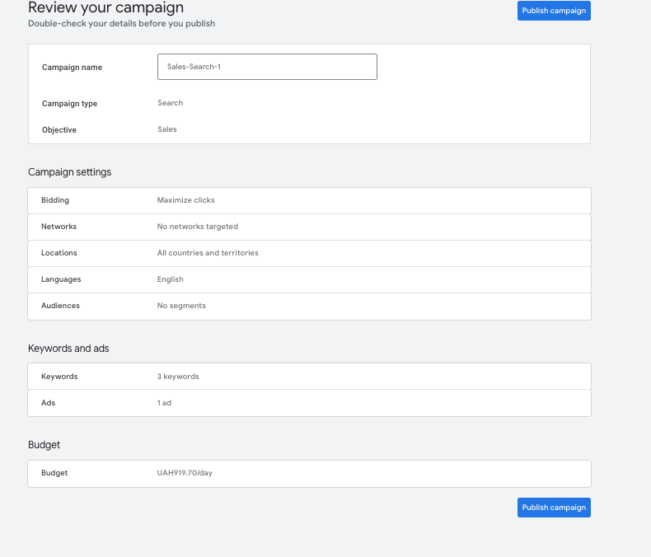Image resolution: width=651 pixels, height=557 pixels.
Task: Expand the Locations settings row
Action: 309,253
